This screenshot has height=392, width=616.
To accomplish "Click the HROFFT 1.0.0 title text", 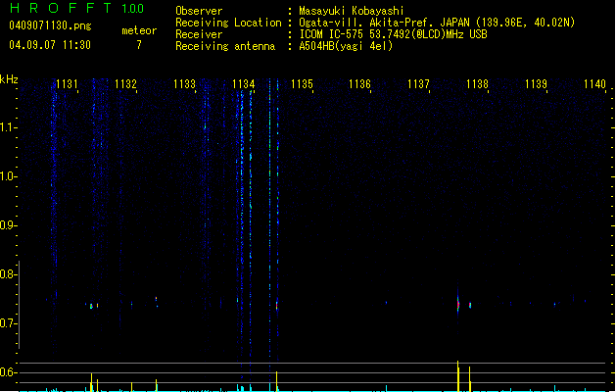I will point(76,8).
